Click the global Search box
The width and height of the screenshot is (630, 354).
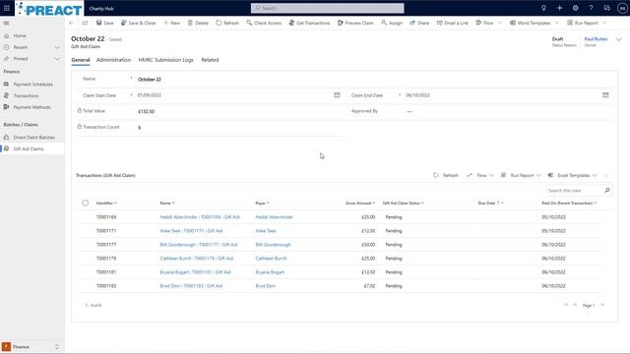(328, 8)
